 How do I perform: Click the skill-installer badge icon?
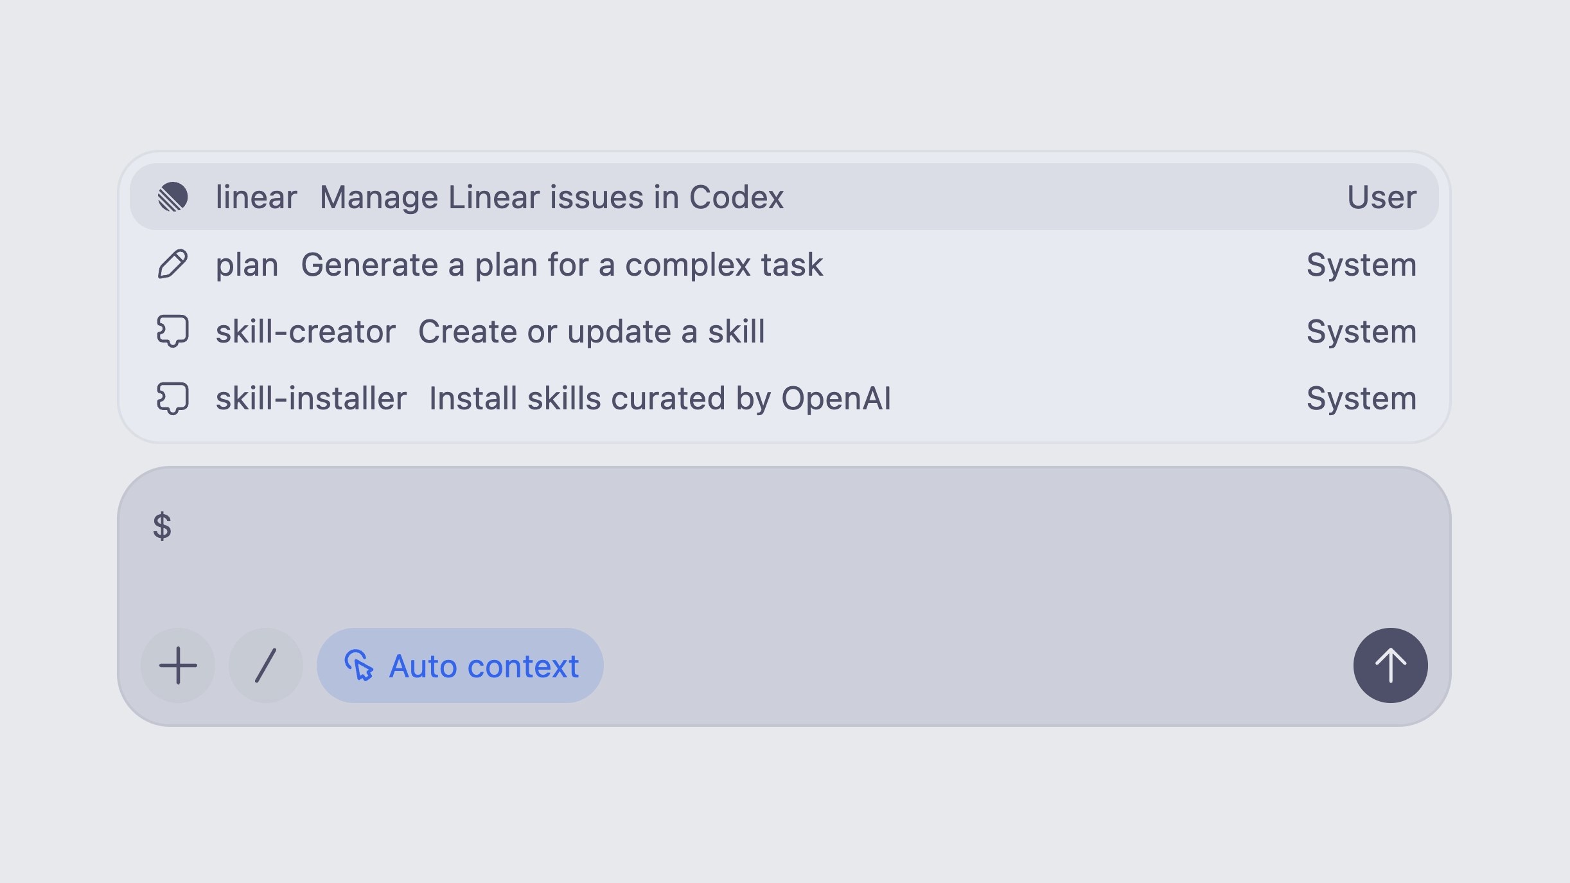(173, 398)
